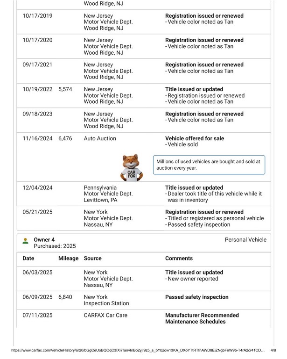Open Manufacturer Recommended Maintenance Schedules link
The height and width of the screenshot is (359, 287).
[202, 318]
